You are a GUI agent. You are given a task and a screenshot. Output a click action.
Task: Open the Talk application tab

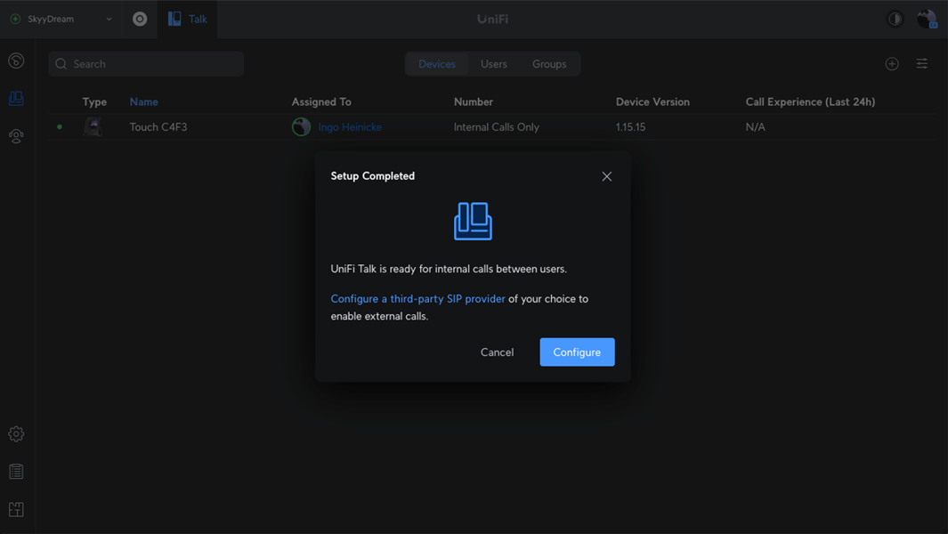[187, 19]
